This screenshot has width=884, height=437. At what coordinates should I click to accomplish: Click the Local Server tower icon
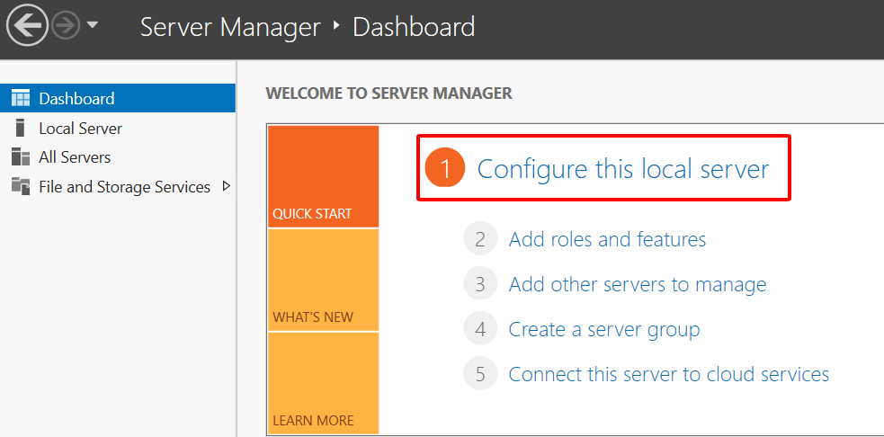click(x=20, y=128)
